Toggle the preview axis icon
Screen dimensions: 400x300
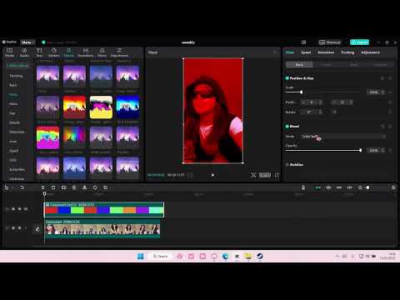pos(349,187)
